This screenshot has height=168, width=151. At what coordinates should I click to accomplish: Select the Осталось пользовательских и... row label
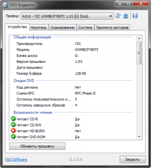[x=44, y=99]
